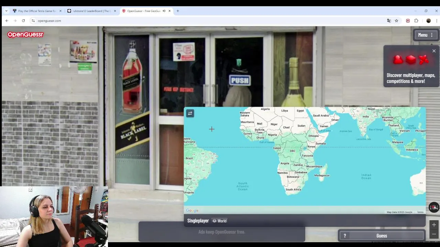Open the Terms link on map
Screen dimensions: 440x247
(x=420, y=212)
